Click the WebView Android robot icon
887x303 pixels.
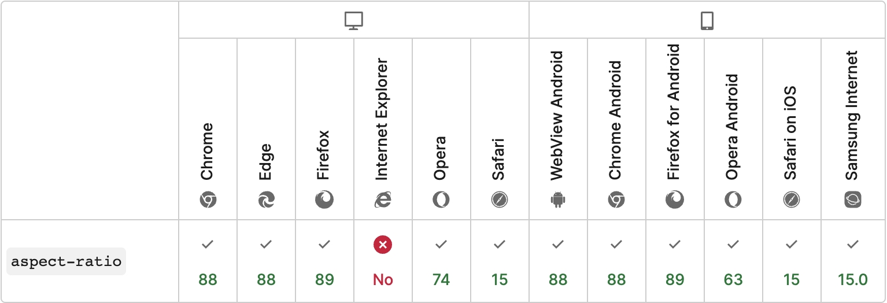558,200
